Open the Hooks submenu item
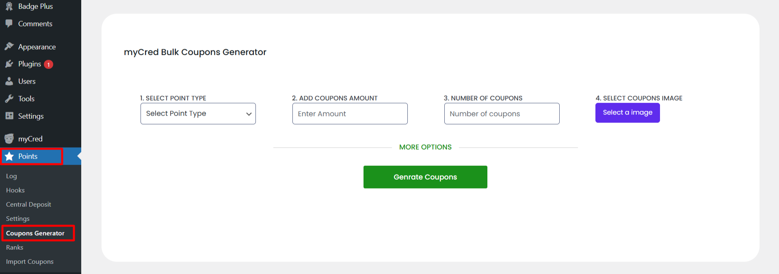This screenshot has width=779, height=274. (15, 191)
